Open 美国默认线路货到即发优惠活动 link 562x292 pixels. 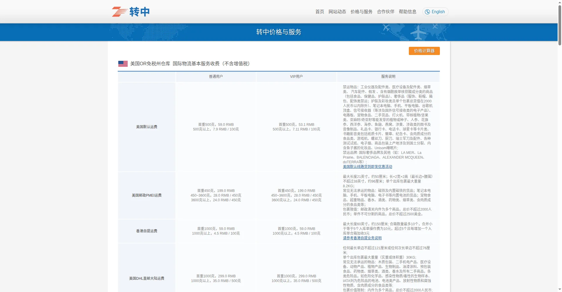click(x=367, y=166)
